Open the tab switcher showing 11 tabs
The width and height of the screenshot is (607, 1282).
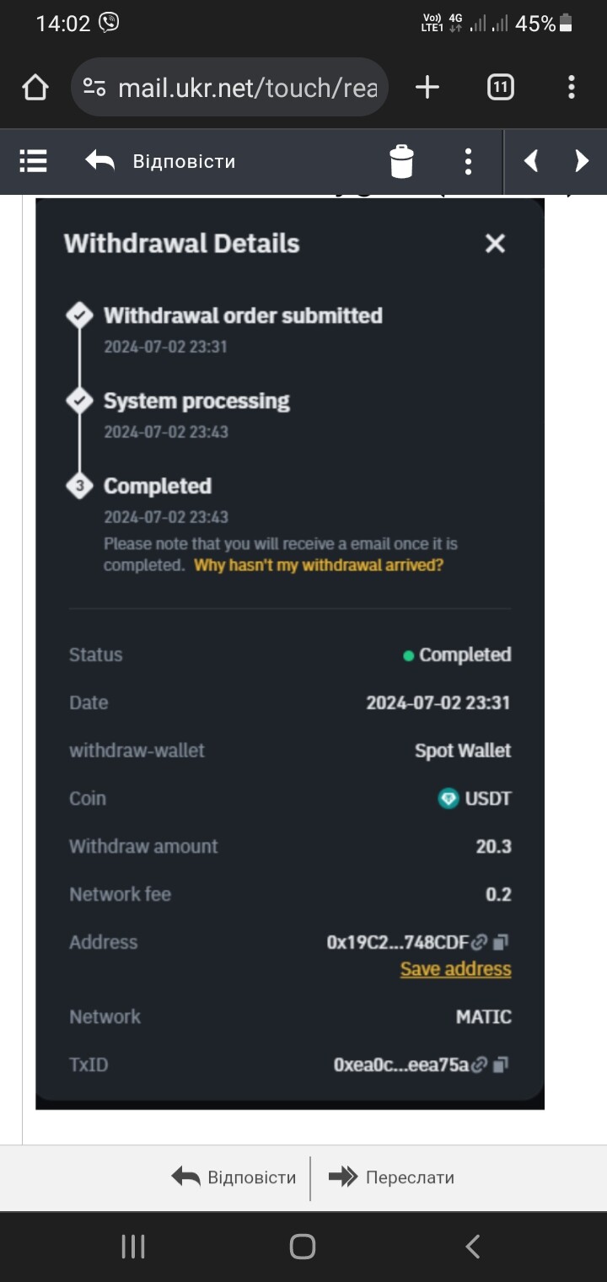point(500,87)
